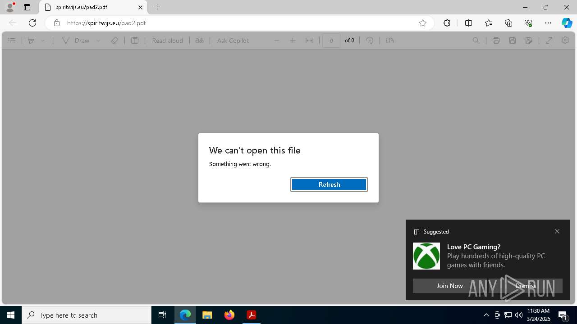The height and width of the screenshot is (324, 577).
Task: Open Edge Extensions menu
Action: [x=447, y=23]
